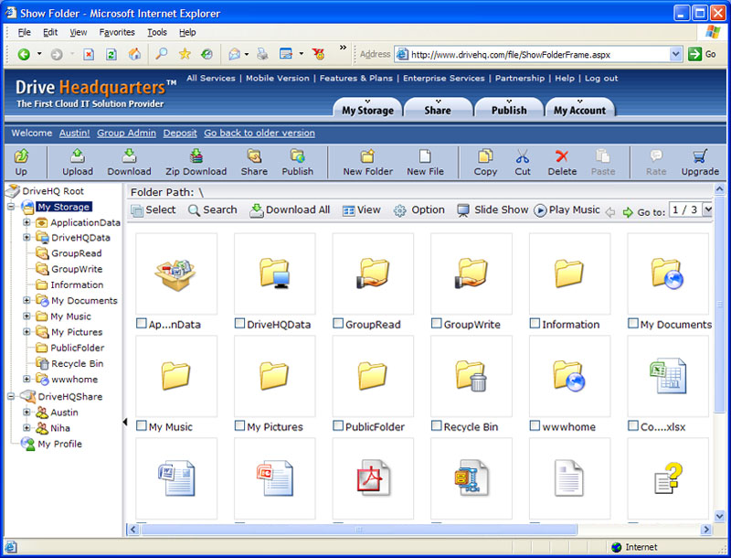Screen dimensions: 731x558
Task: Click the Go button beside address
Action: pos(702,55)
